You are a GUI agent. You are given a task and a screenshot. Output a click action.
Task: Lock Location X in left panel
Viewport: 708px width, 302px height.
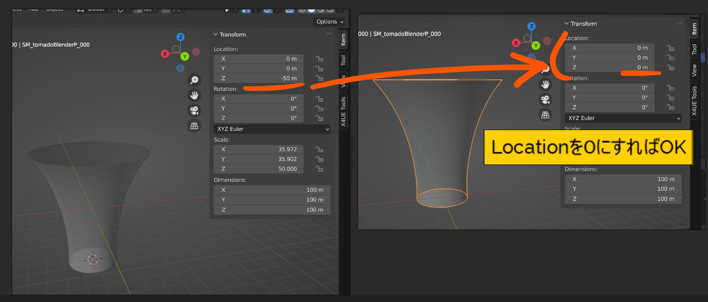[319, 59]
